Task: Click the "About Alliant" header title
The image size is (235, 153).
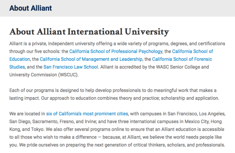Action: [x=31, y=8]
